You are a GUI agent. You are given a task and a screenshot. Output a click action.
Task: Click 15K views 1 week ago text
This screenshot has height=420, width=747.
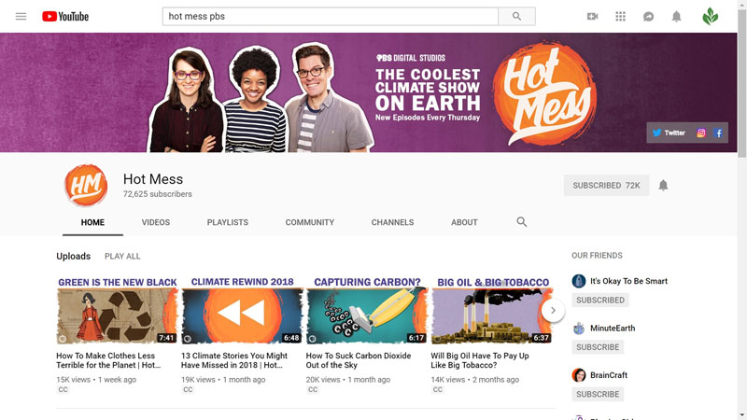(96, 380)
